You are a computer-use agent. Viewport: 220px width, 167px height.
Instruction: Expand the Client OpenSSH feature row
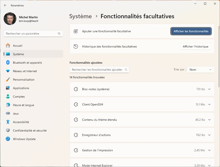tap(209, 104)
